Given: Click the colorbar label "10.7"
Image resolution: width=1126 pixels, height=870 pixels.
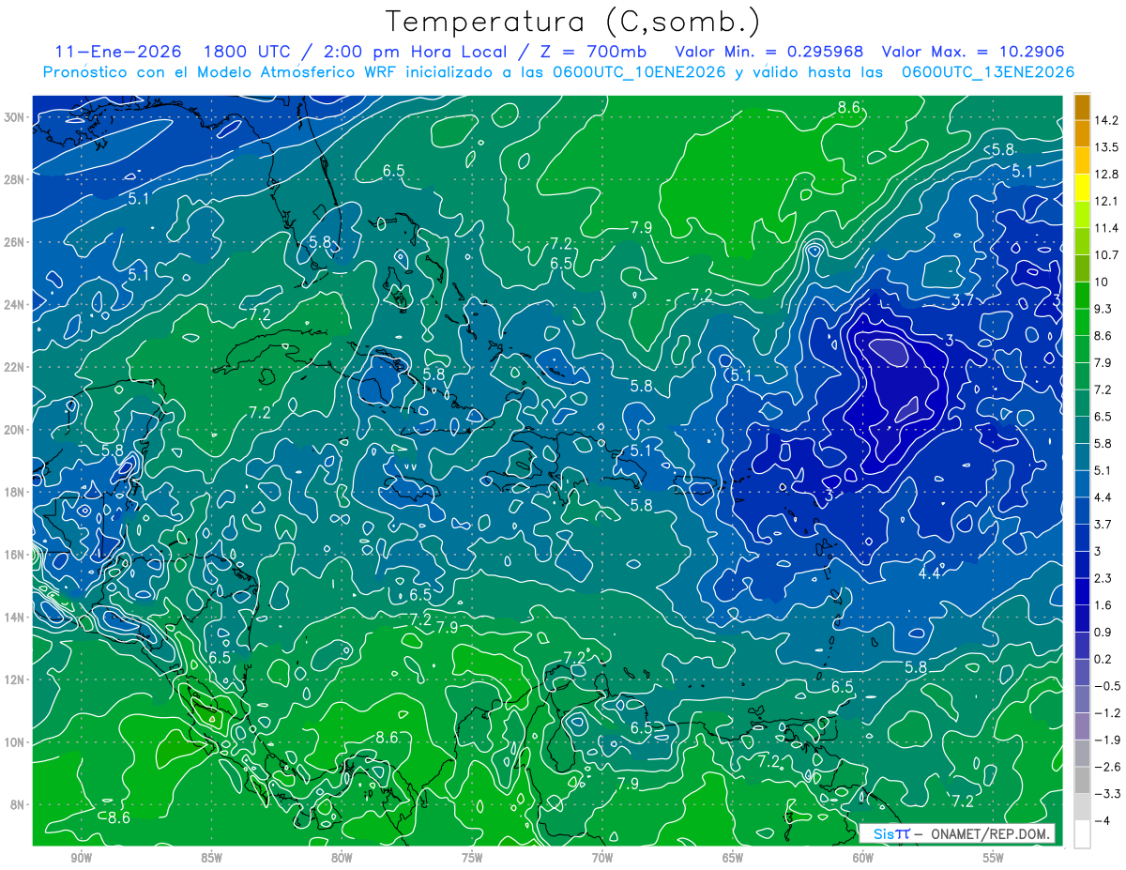Looking at the screenshot, I should pyautogui.click(x=1106, y=254).
